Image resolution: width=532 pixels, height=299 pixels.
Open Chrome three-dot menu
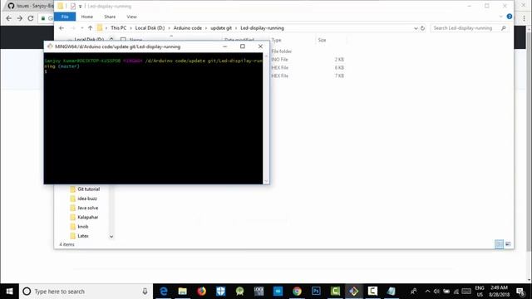525,18
